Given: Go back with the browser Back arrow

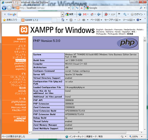Looking at the screenshot, I should tap(4, 8).
